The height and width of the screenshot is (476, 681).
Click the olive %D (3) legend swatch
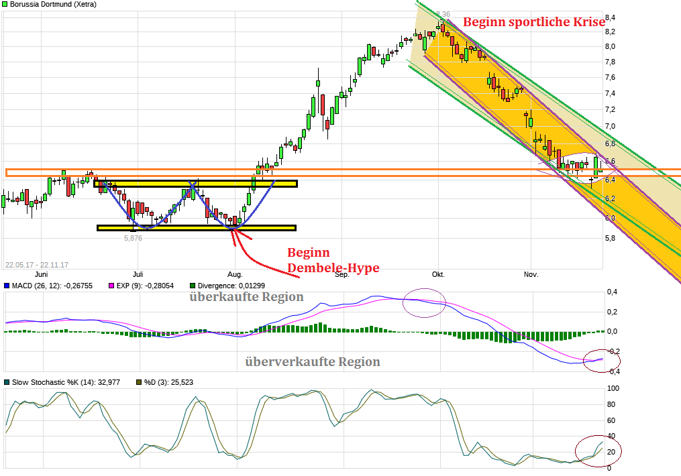pos(139,382)
